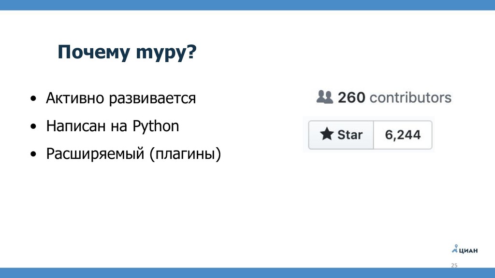495x278 pixels.
Task: Click the bullet text Активно развивается
Action: (121, 98)
